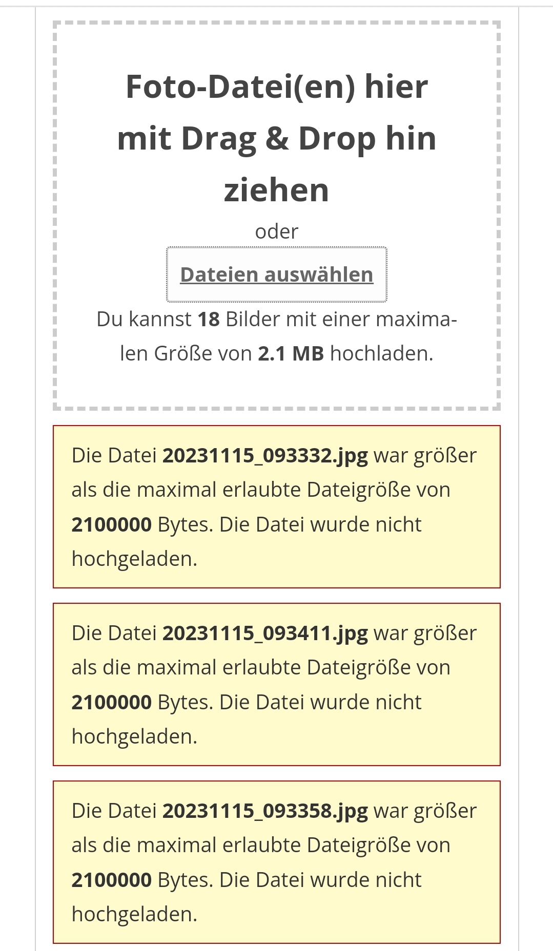This screenshot has height=951, width=553.
Task: Click the "Foto-Datei(en) hier" heading line
Action: pyautogui.click(x=277, y=87)
